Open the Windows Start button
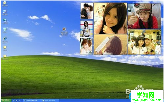Image resolution: width=164 pixels, height=103 pixels. (6, 100)
